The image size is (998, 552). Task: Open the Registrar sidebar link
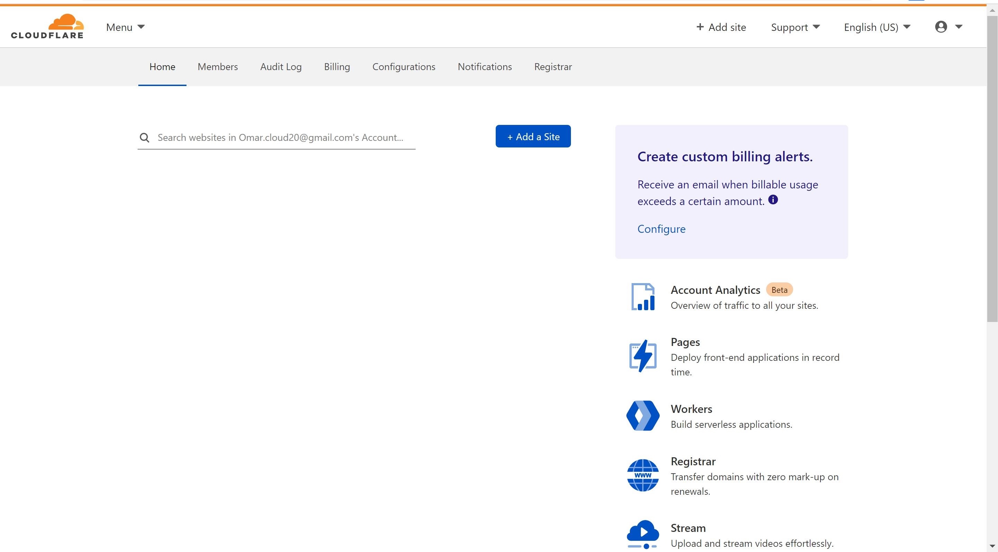693,462
